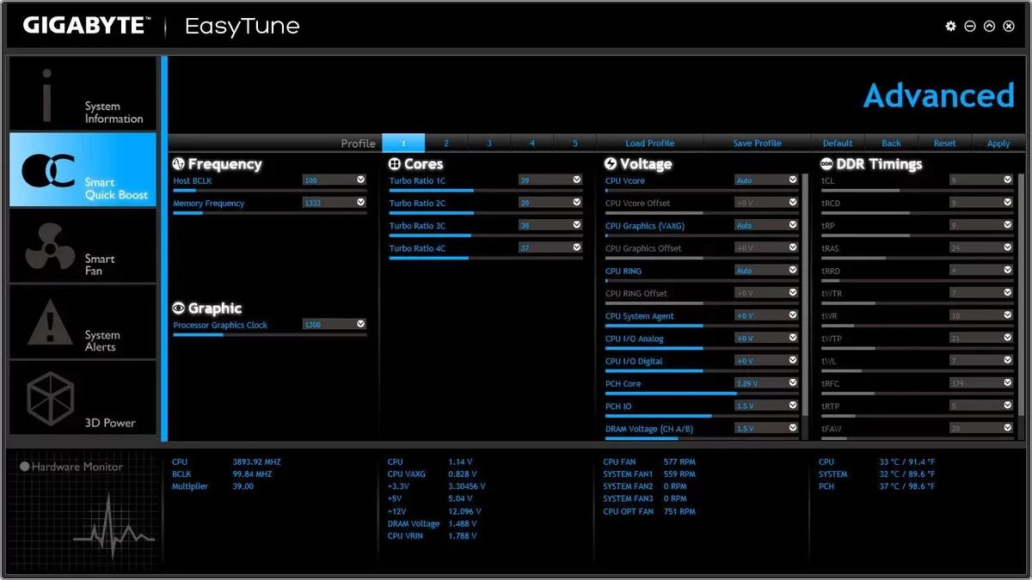
Task: Open the tRFC timing dropdown
Action: (982, 383)
